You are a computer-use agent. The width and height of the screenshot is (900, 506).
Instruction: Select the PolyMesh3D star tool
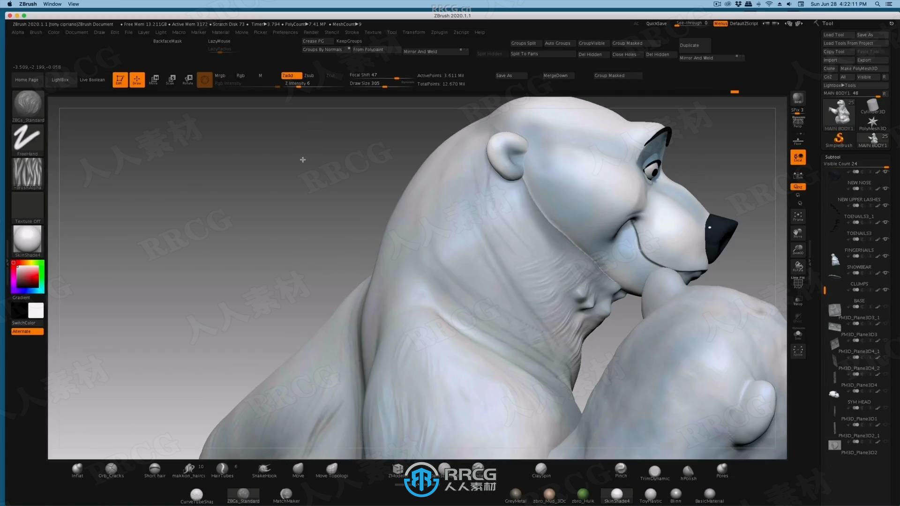tap(872, 124)
